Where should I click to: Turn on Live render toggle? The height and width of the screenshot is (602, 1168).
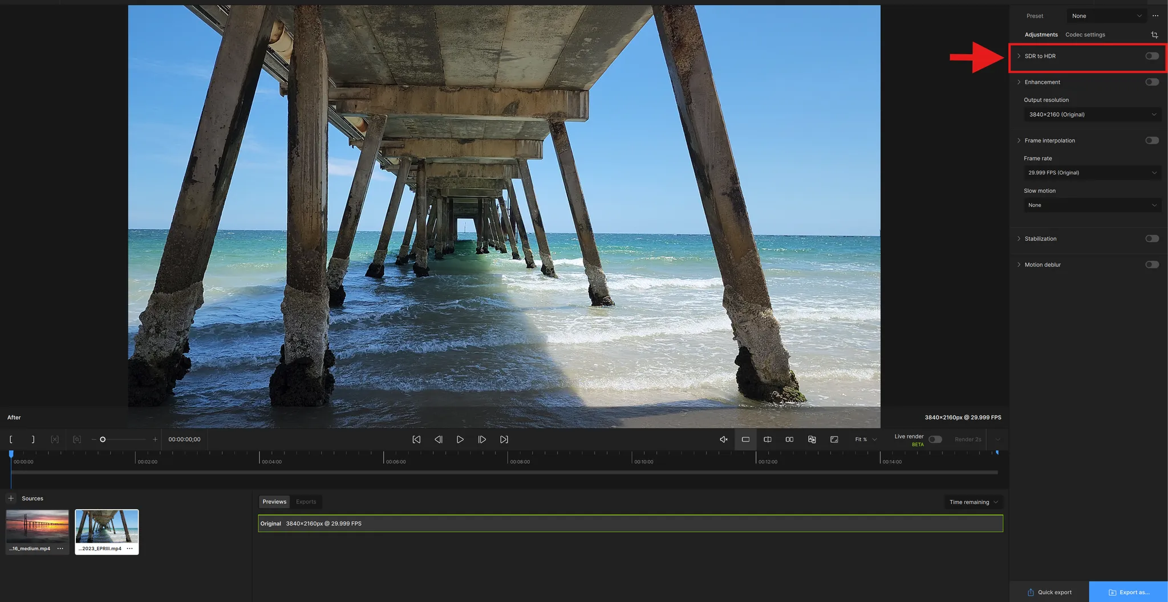935,440
